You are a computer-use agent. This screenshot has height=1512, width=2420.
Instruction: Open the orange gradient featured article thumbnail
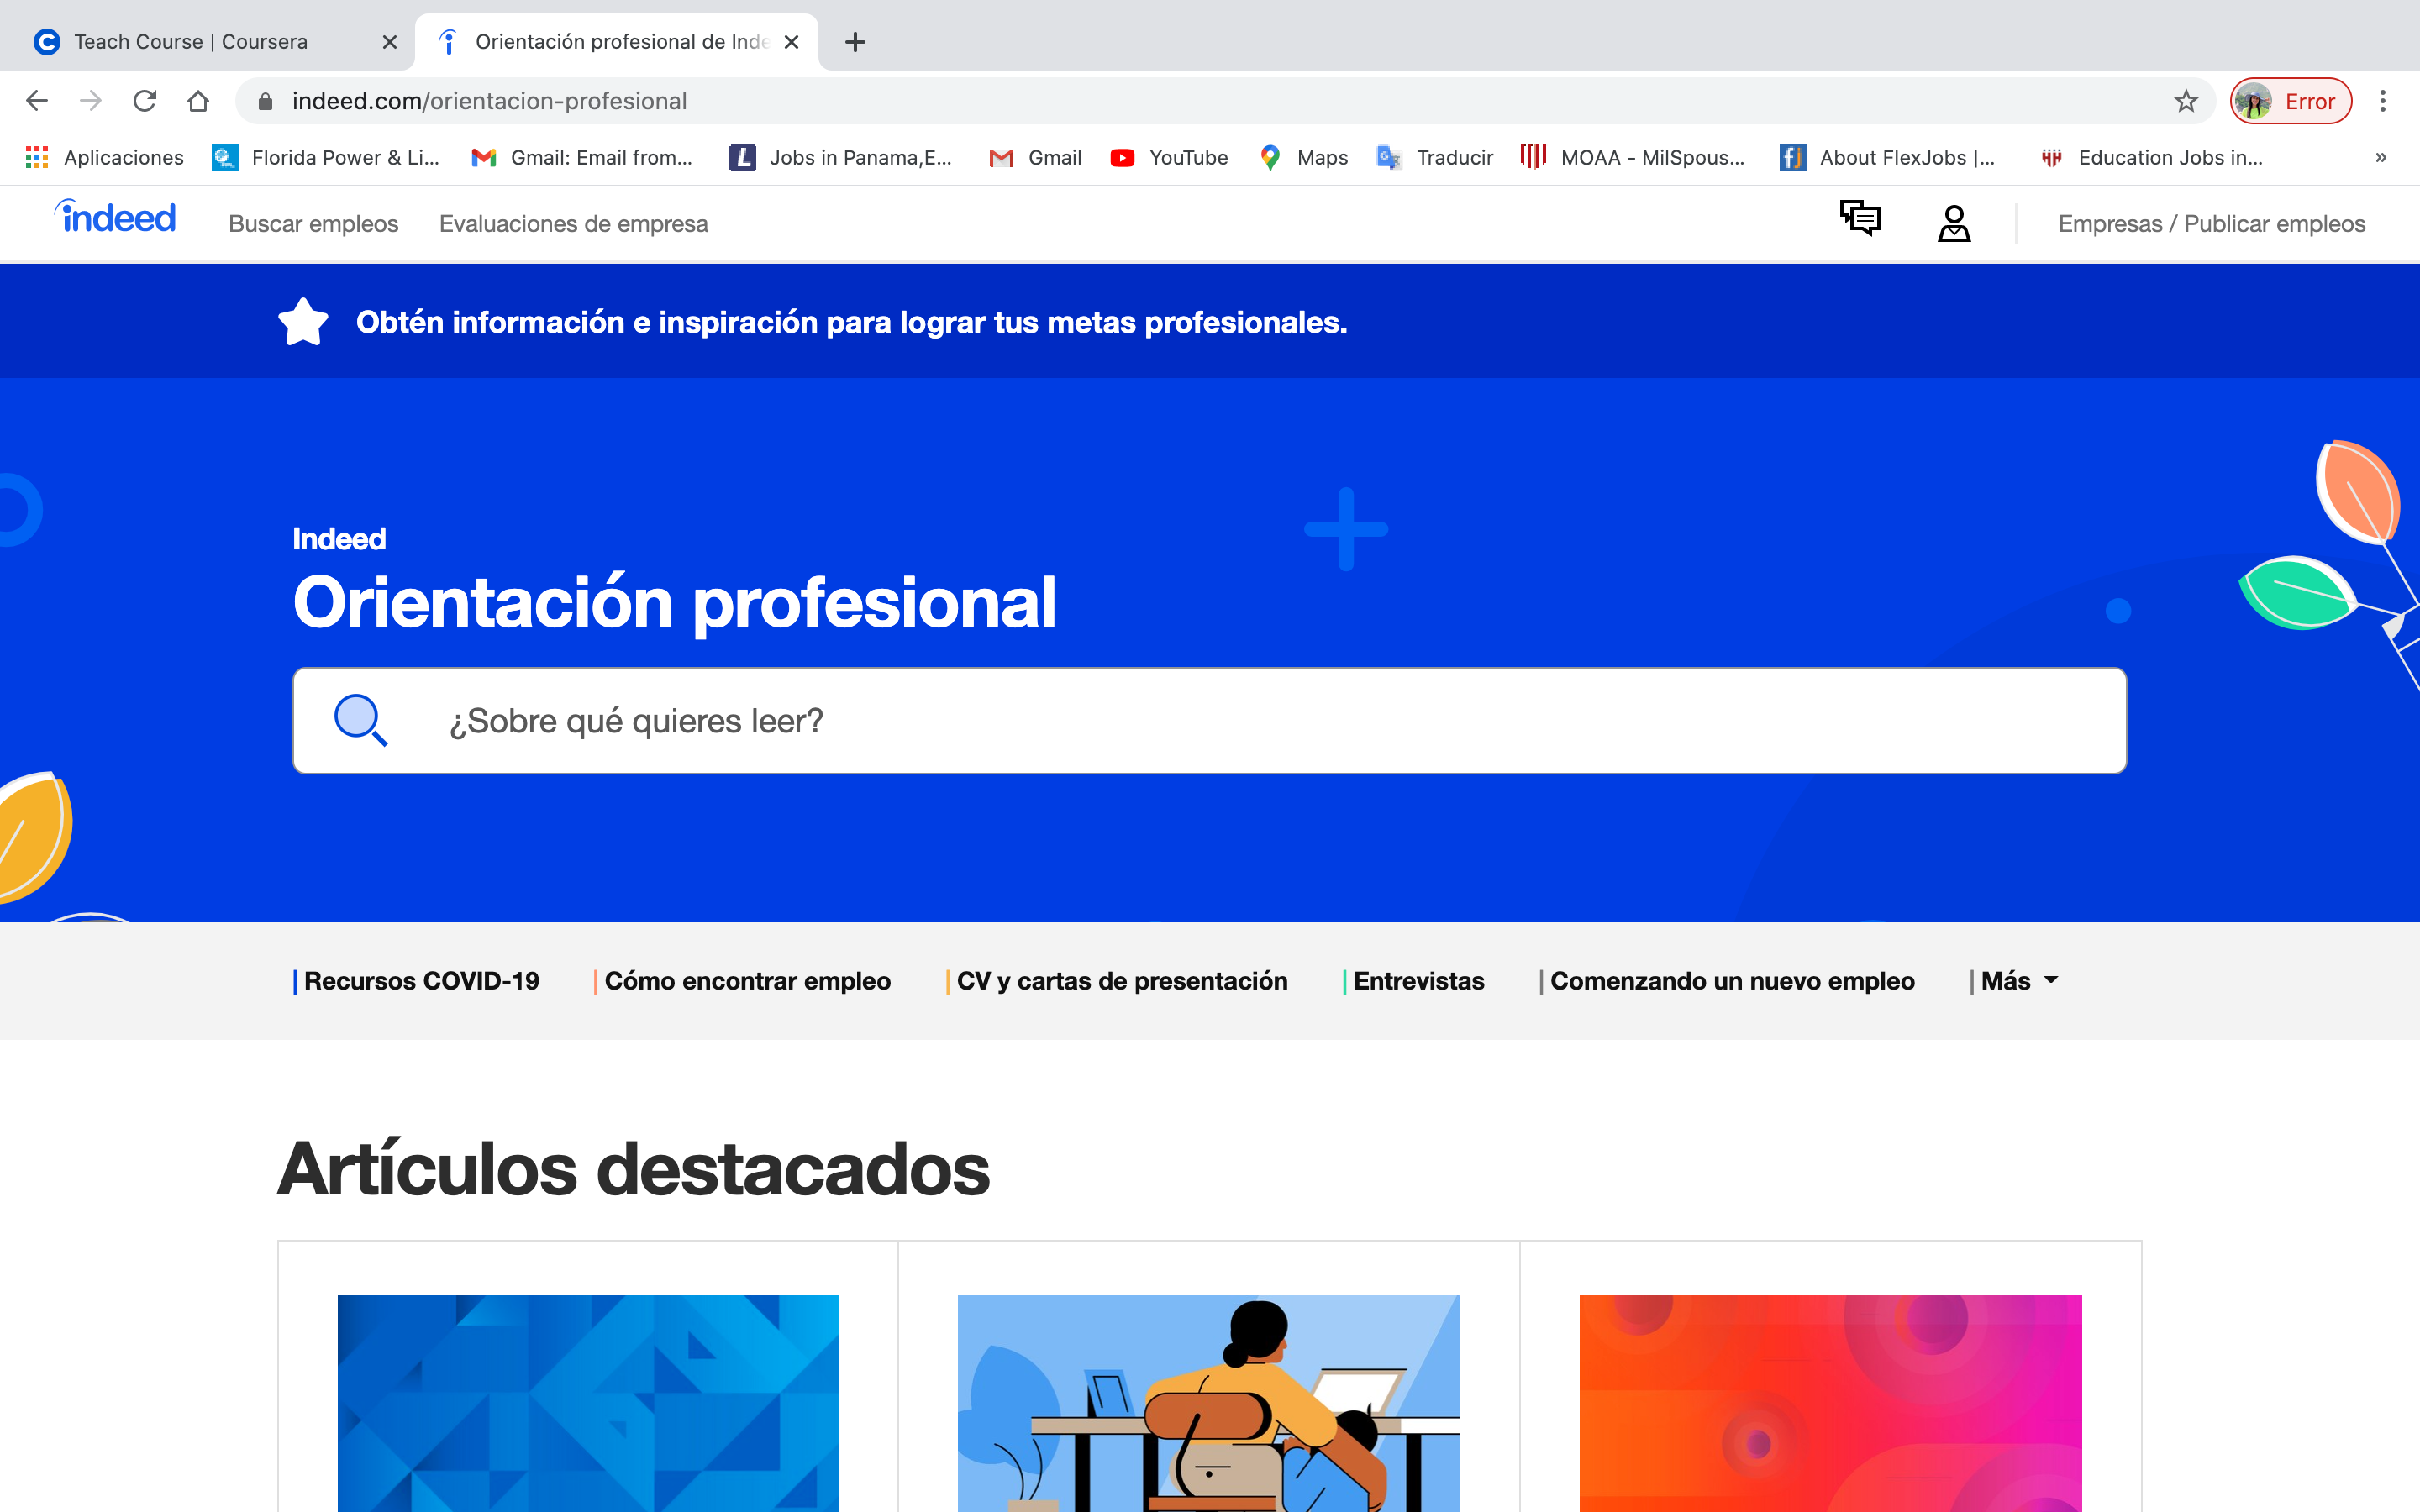1829,1402
